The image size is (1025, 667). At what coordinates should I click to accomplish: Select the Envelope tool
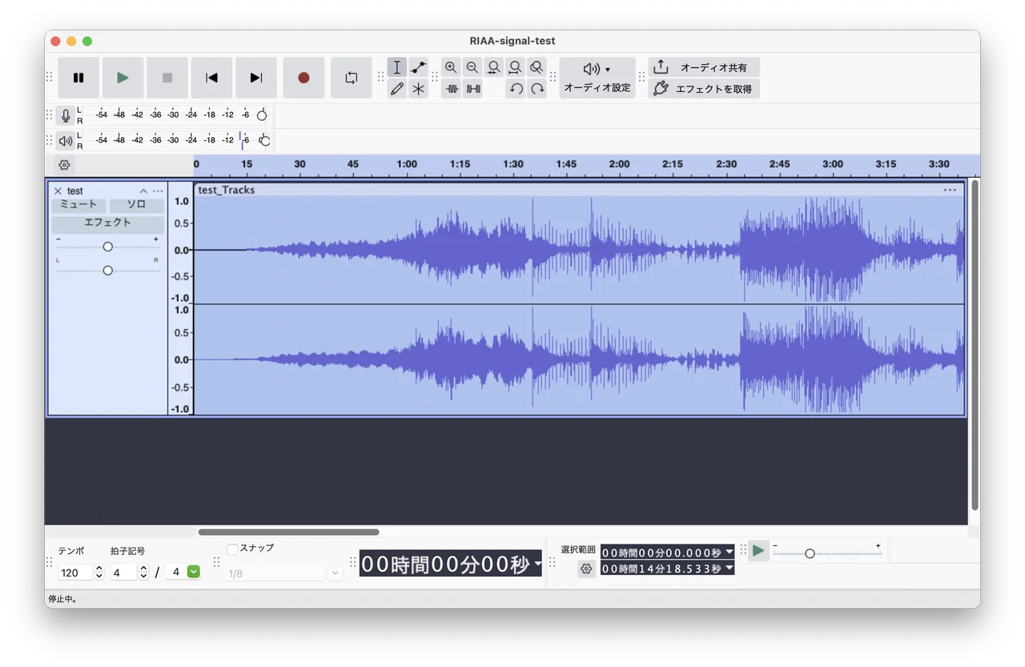(x=419, y=67)
